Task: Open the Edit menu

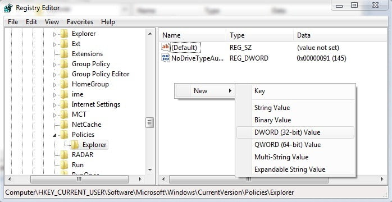Action: [x=31, y=22]
